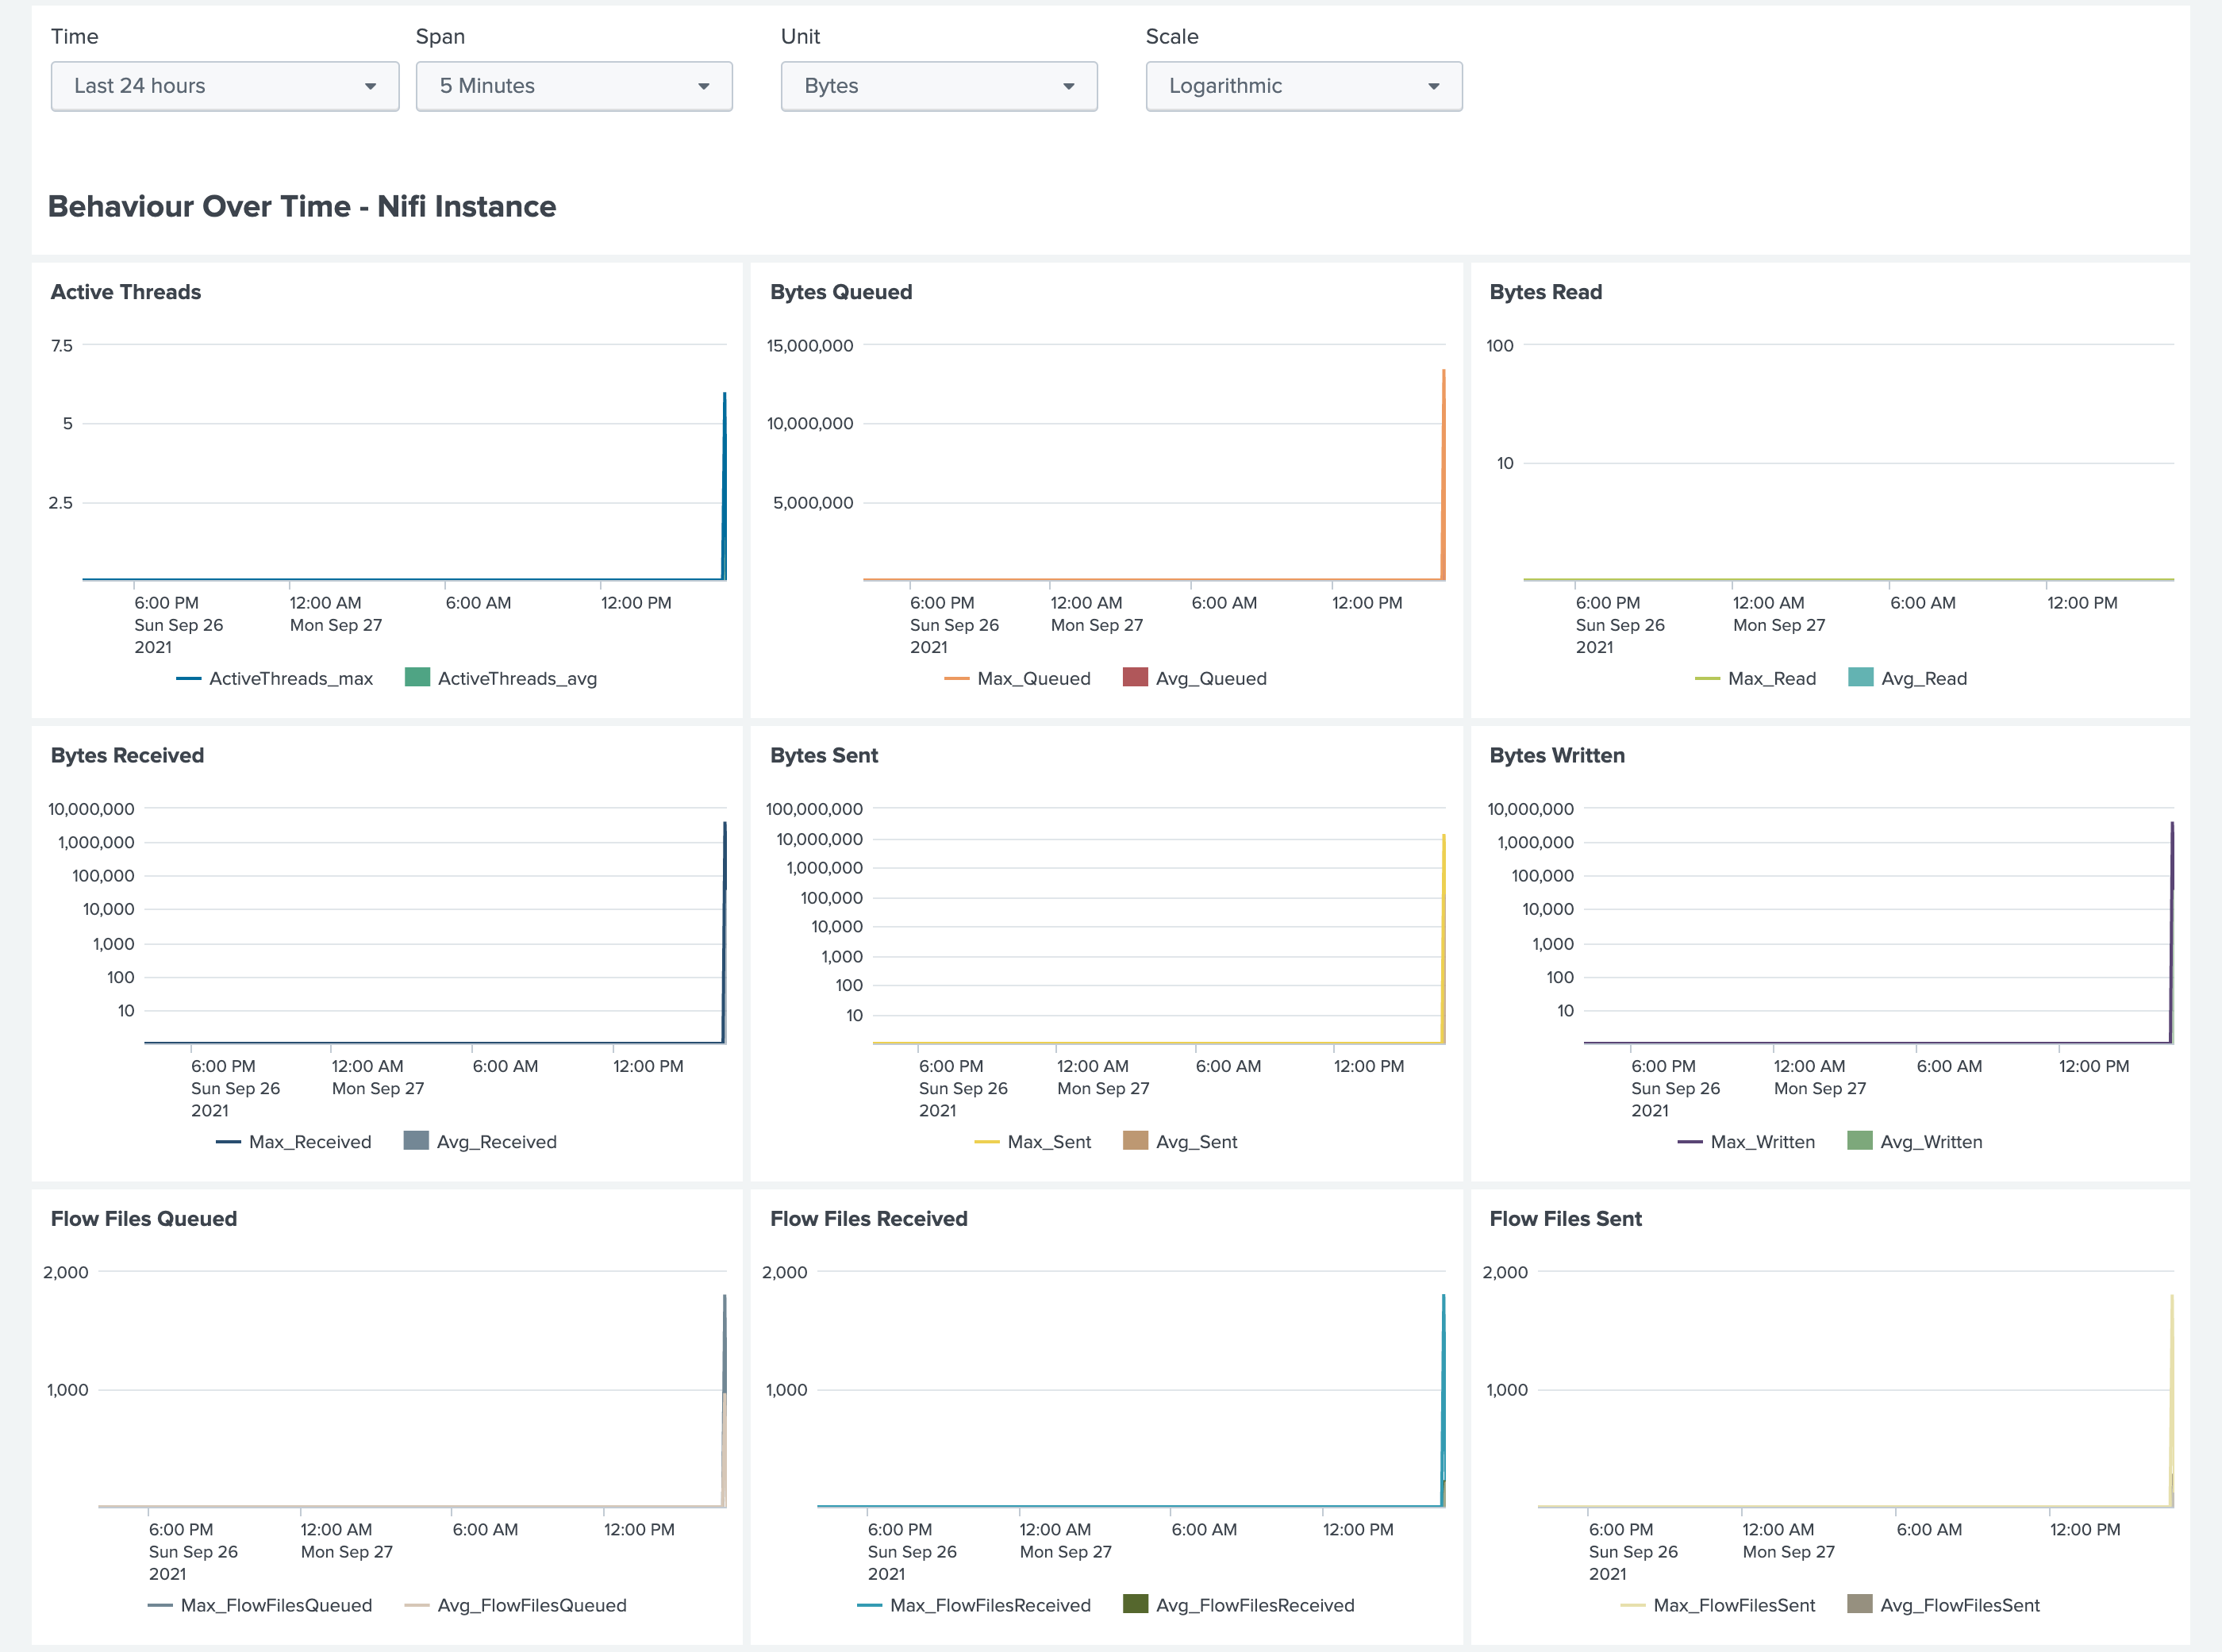
Task: Click the Avg_FlowFilesSent legend entry
Action: (x=1944, y=1605)
